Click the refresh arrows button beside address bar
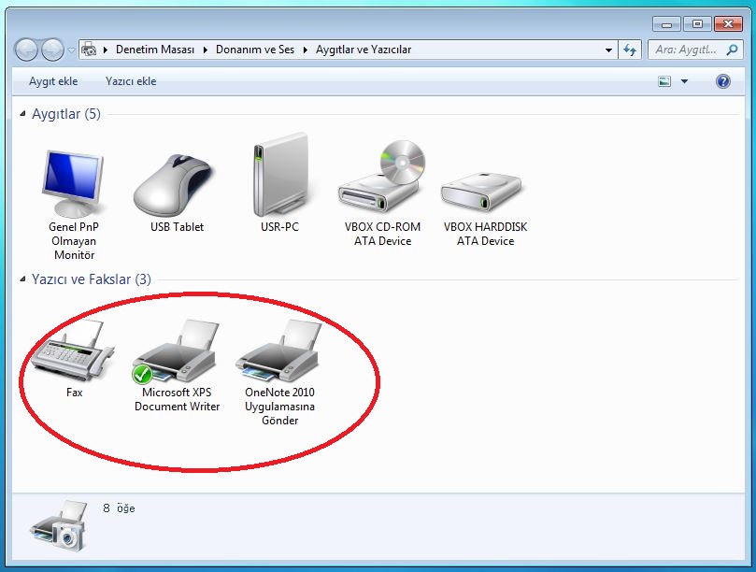This screenshot has width=756, height=572. [x=630, y=50]
